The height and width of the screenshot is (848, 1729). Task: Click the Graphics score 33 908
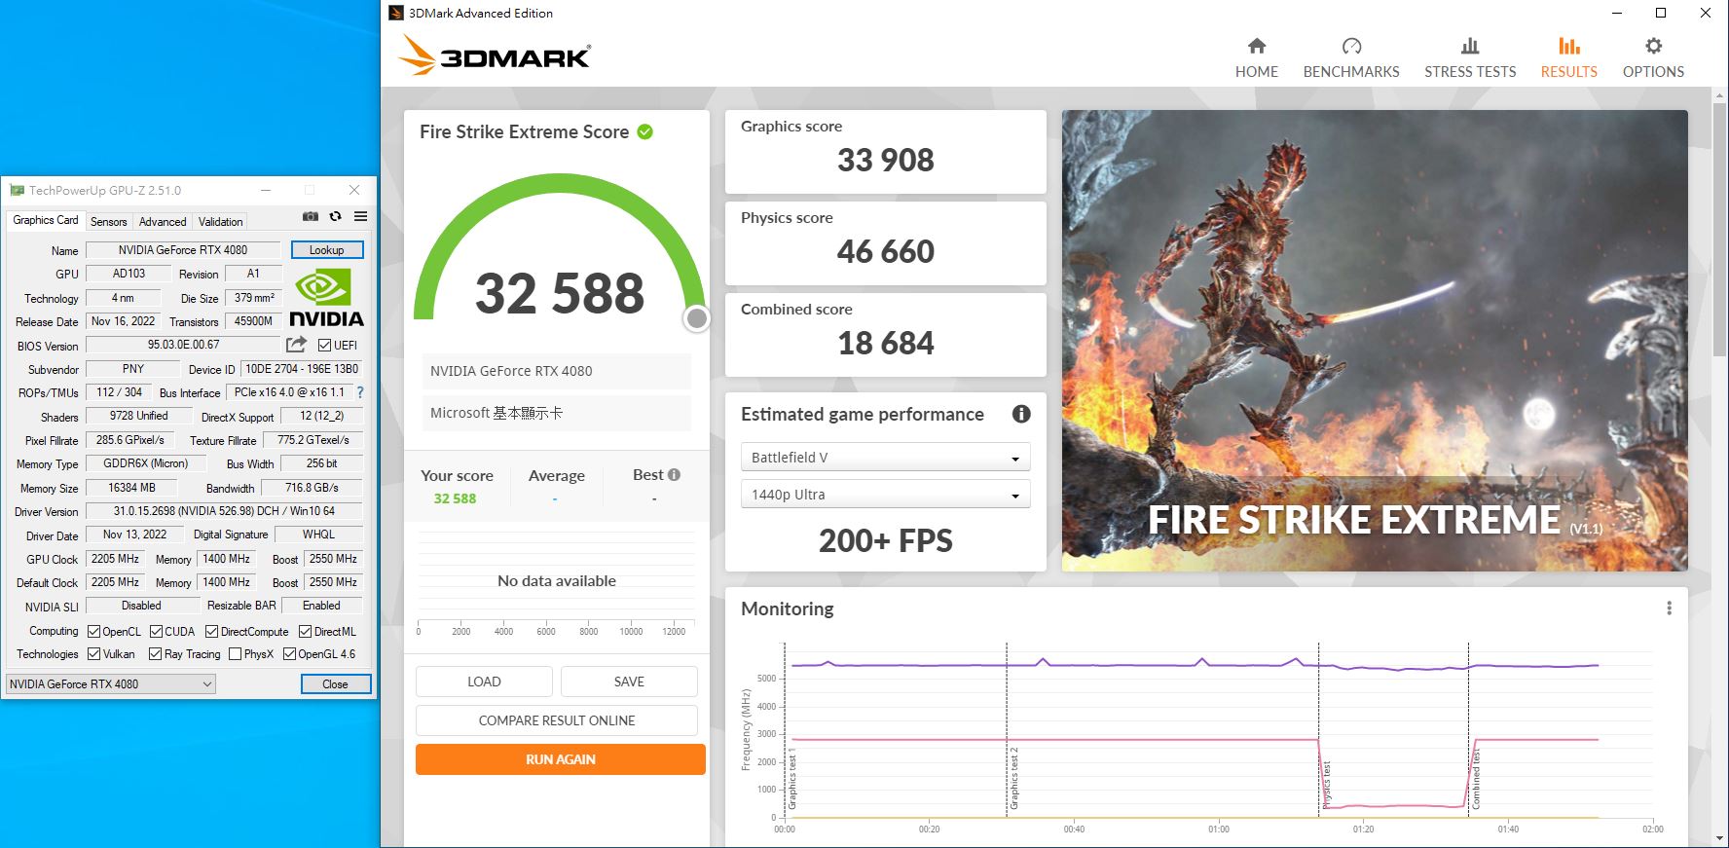click(885, 160)
